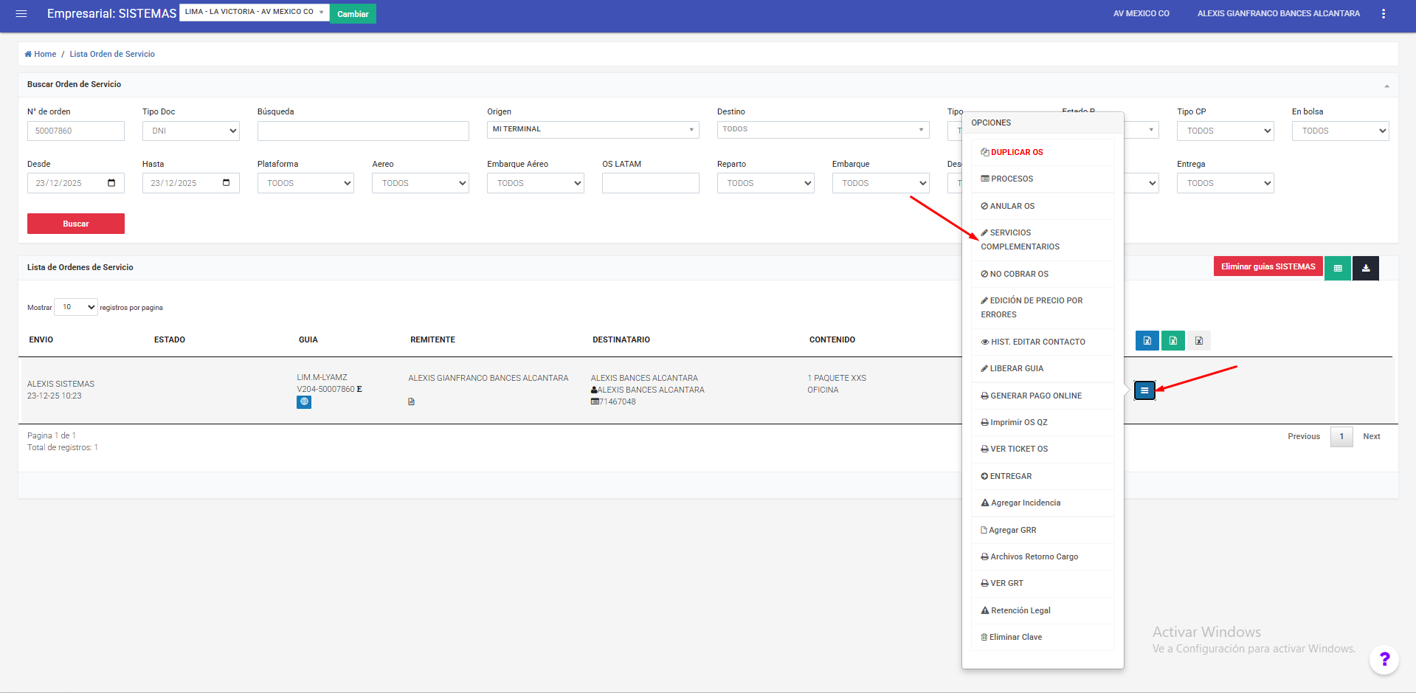Open the three-dot user menu in header
The height and width of the screenshot is (693, 1416).
click(1383, 13)
